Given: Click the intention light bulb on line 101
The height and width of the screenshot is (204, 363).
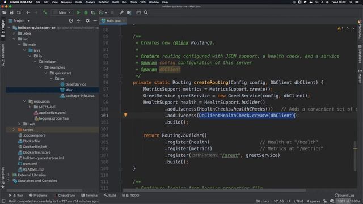Looking at the screenshot, I should coord(125,114).
